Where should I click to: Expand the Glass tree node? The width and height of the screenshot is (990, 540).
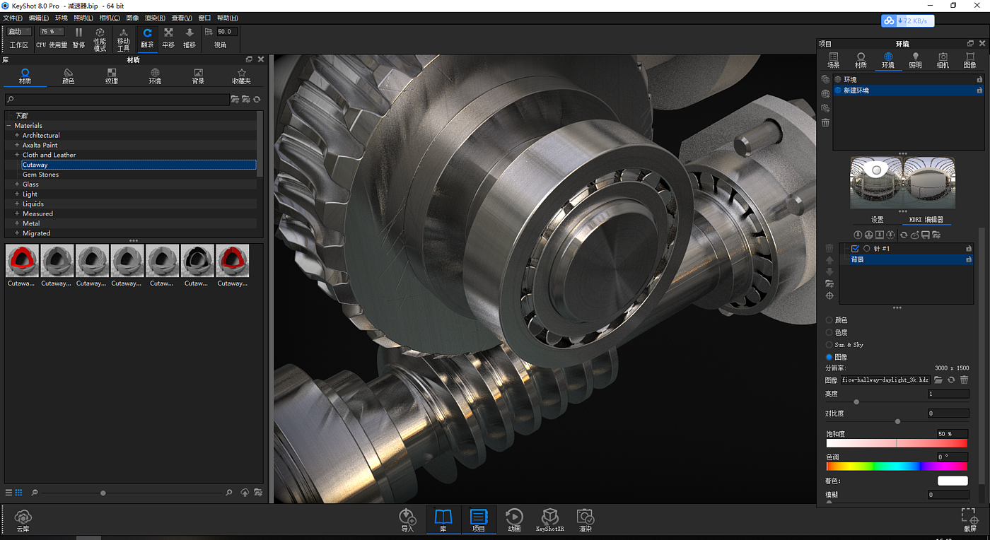(x=17, y=184)
